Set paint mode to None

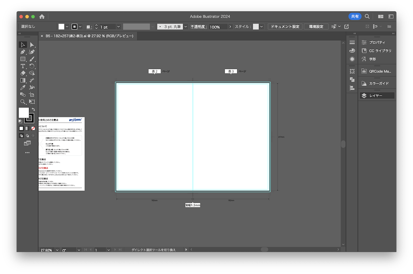point(33,128)
